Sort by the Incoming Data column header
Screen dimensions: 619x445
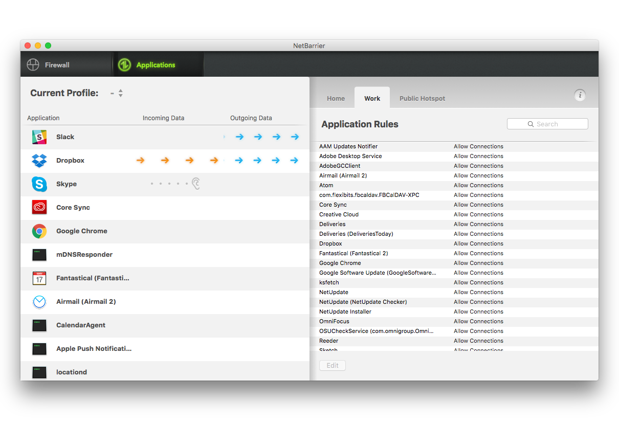tap(163, 118)
